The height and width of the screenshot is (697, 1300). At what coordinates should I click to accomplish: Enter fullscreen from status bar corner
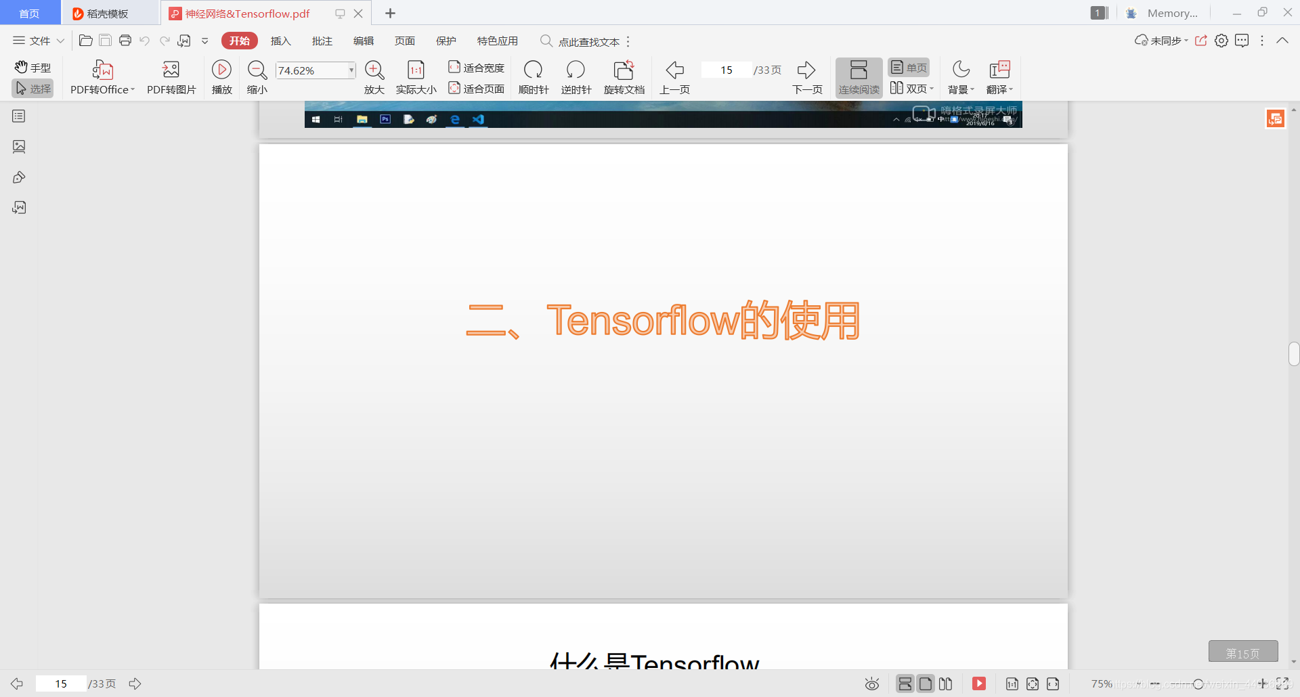click(x=1282, y=684)
